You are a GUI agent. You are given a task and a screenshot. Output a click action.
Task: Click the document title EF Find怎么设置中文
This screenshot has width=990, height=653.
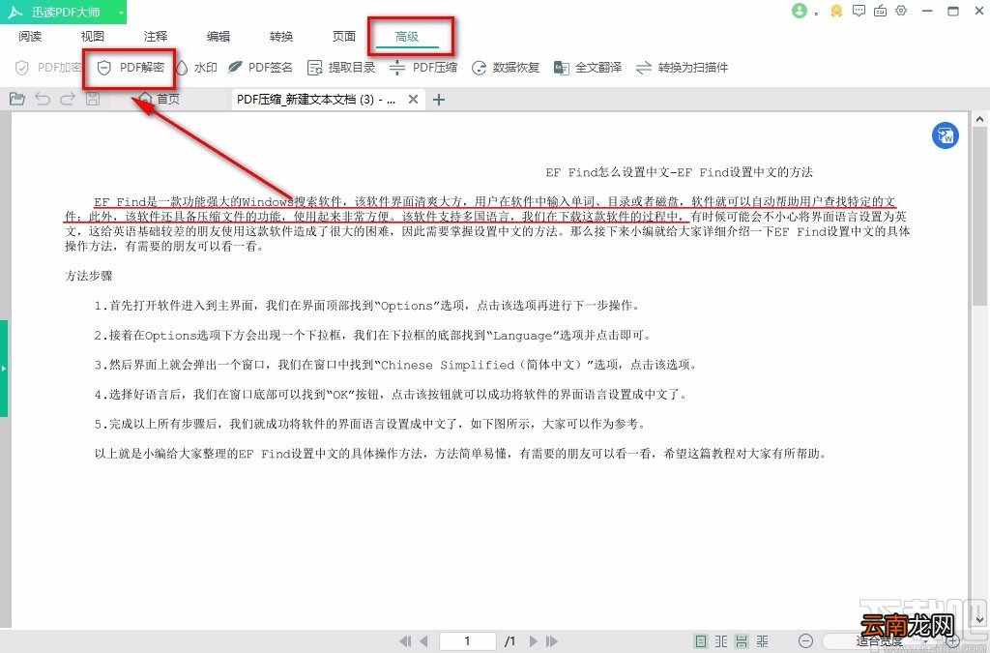click(679, 172)
